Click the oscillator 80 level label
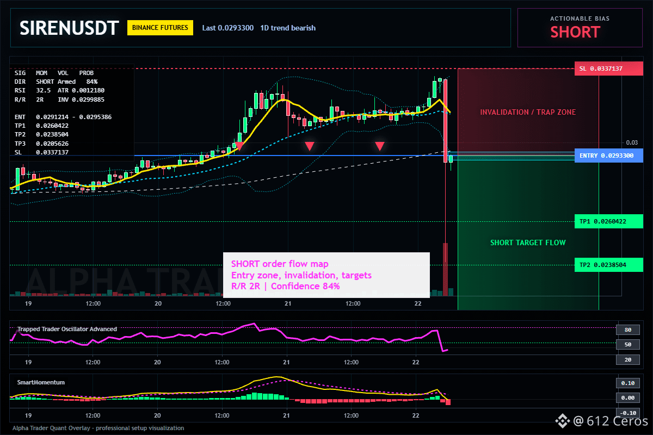The width and height of the screenshot is (653, 435). 627,330
